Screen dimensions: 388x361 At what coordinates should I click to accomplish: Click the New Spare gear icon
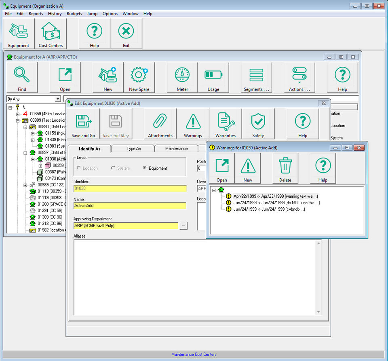tap(139, 78)
